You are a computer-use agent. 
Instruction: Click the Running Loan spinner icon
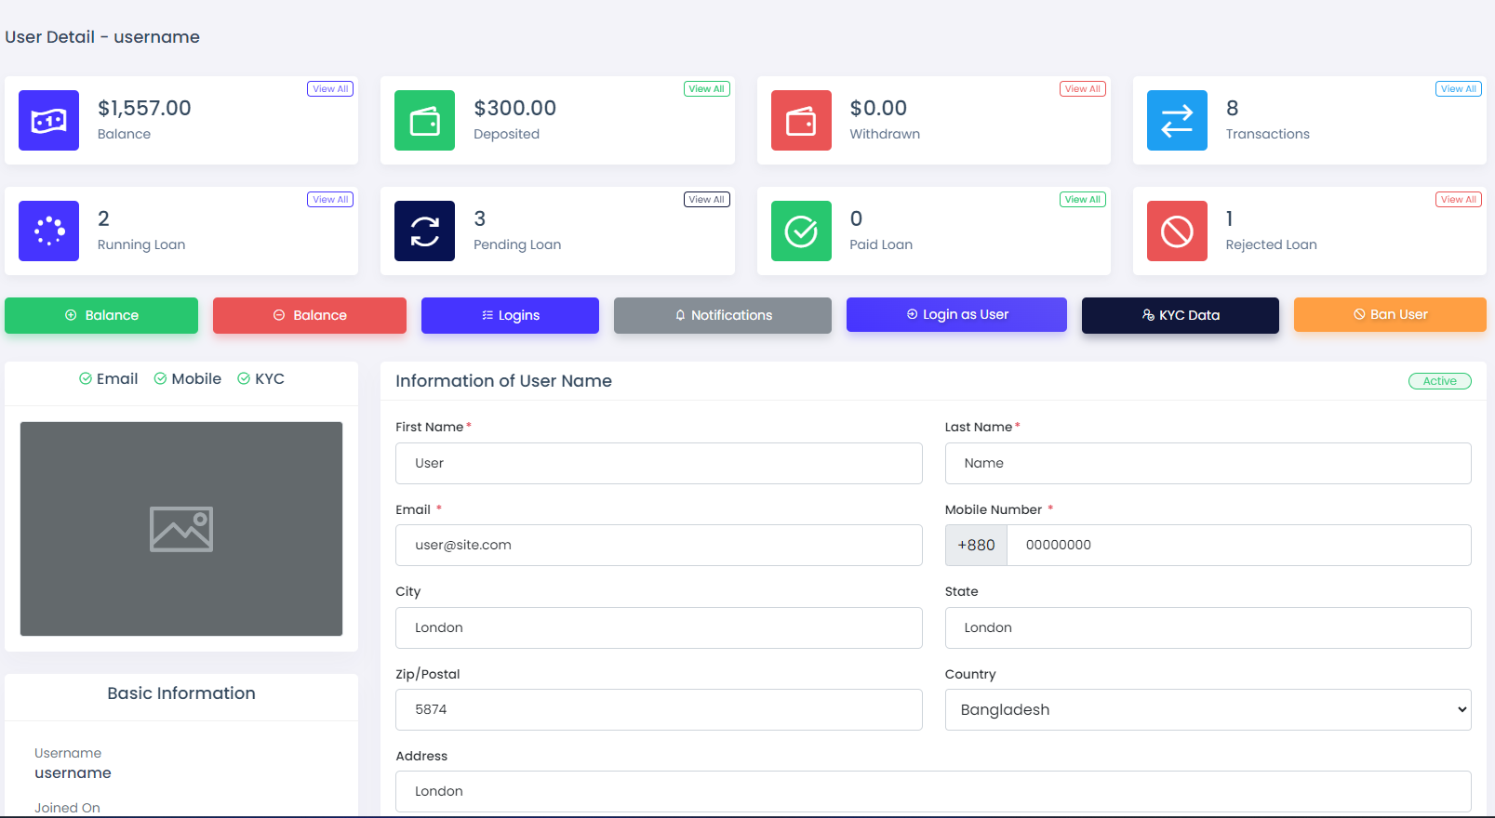[x=48, y=231]
